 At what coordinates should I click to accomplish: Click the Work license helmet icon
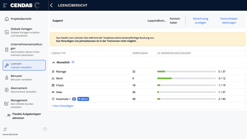coord(53,79)
